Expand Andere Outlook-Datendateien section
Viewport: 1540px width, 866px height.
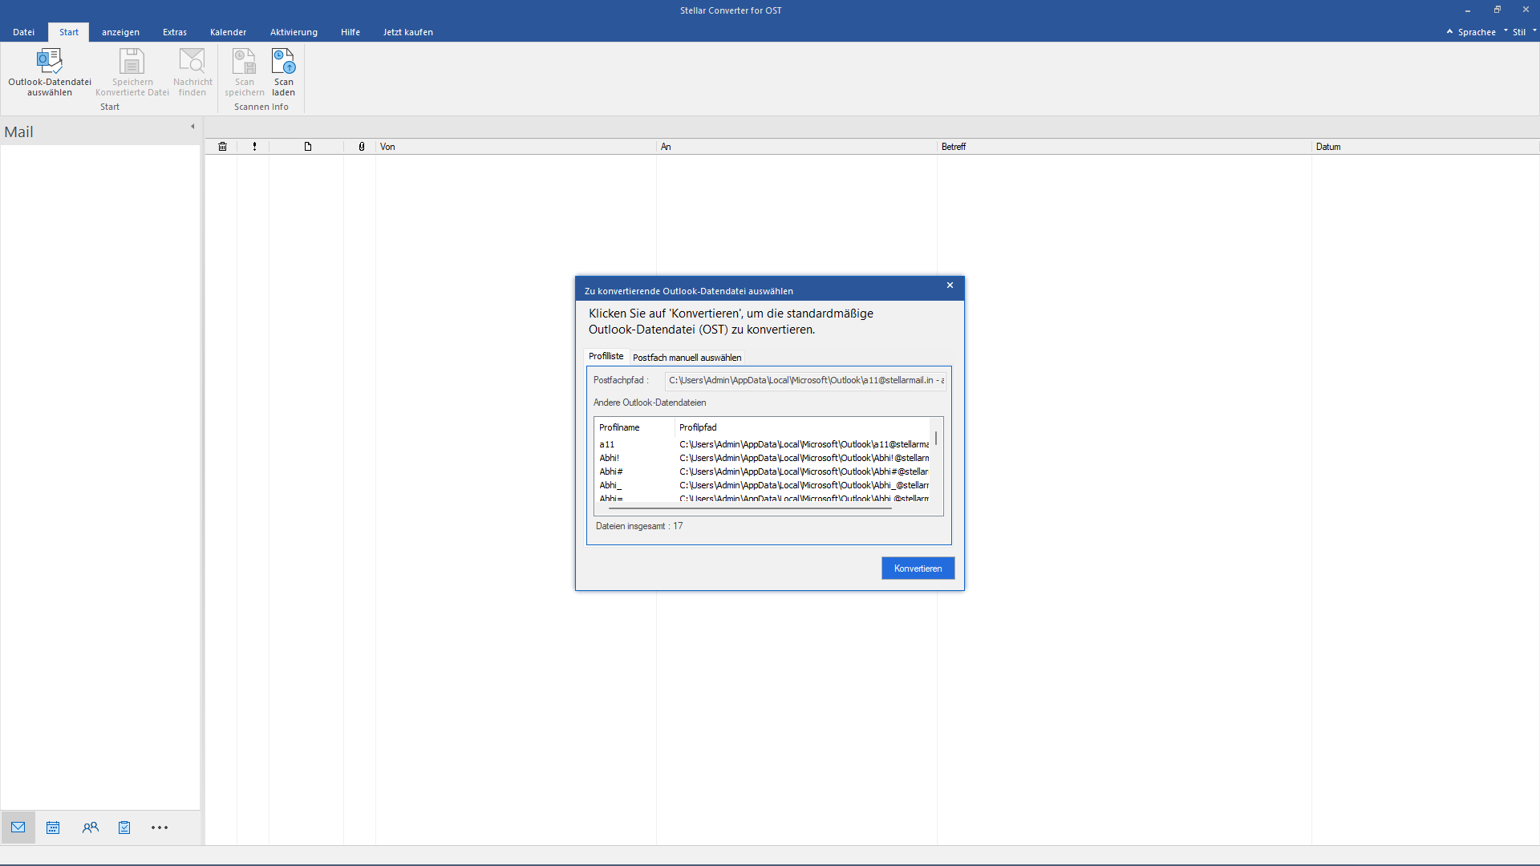click(x=650, y=402)
